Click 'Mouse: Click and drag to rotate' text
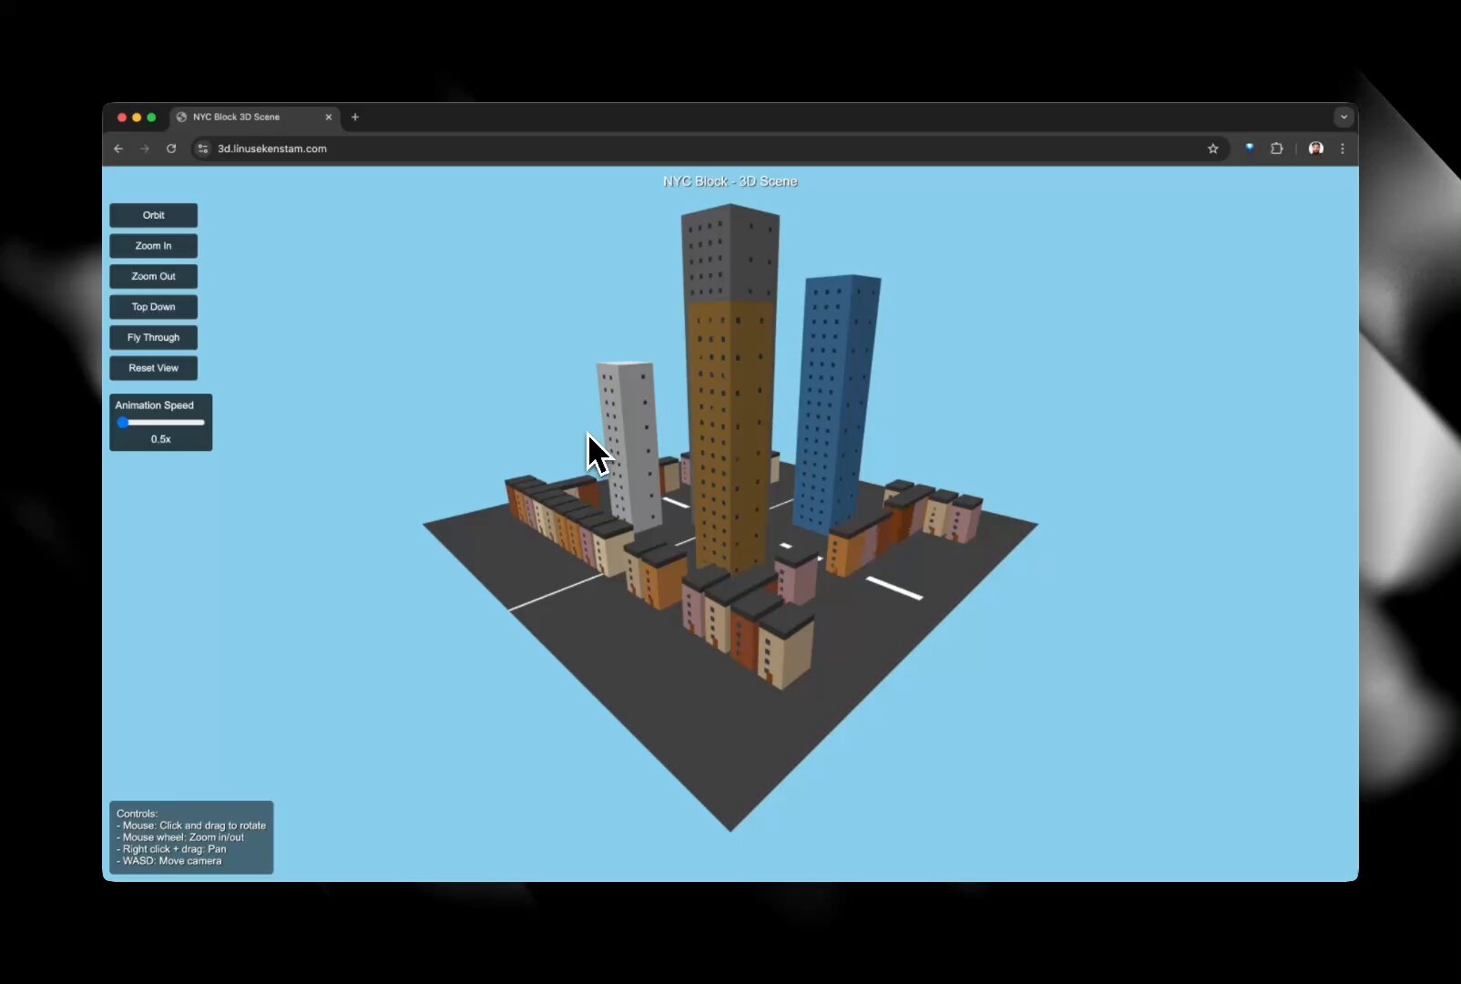Viewport: 1461px width, 984px height. click(194, 825)
